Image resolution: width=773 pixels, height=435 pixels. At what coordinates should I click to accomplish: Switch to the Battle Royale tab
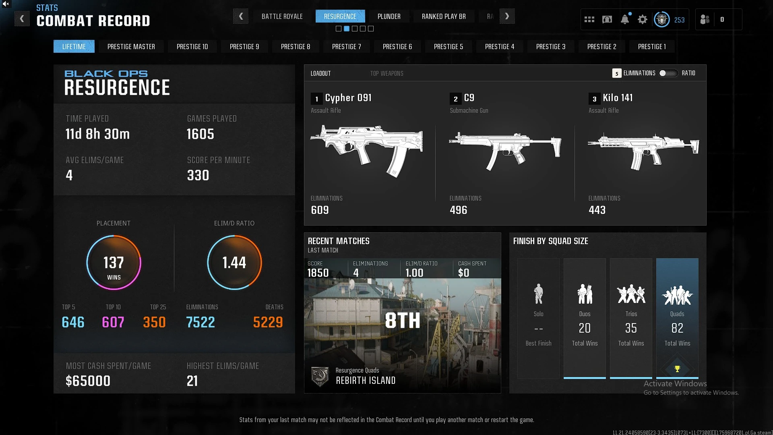tap(282, 17)
